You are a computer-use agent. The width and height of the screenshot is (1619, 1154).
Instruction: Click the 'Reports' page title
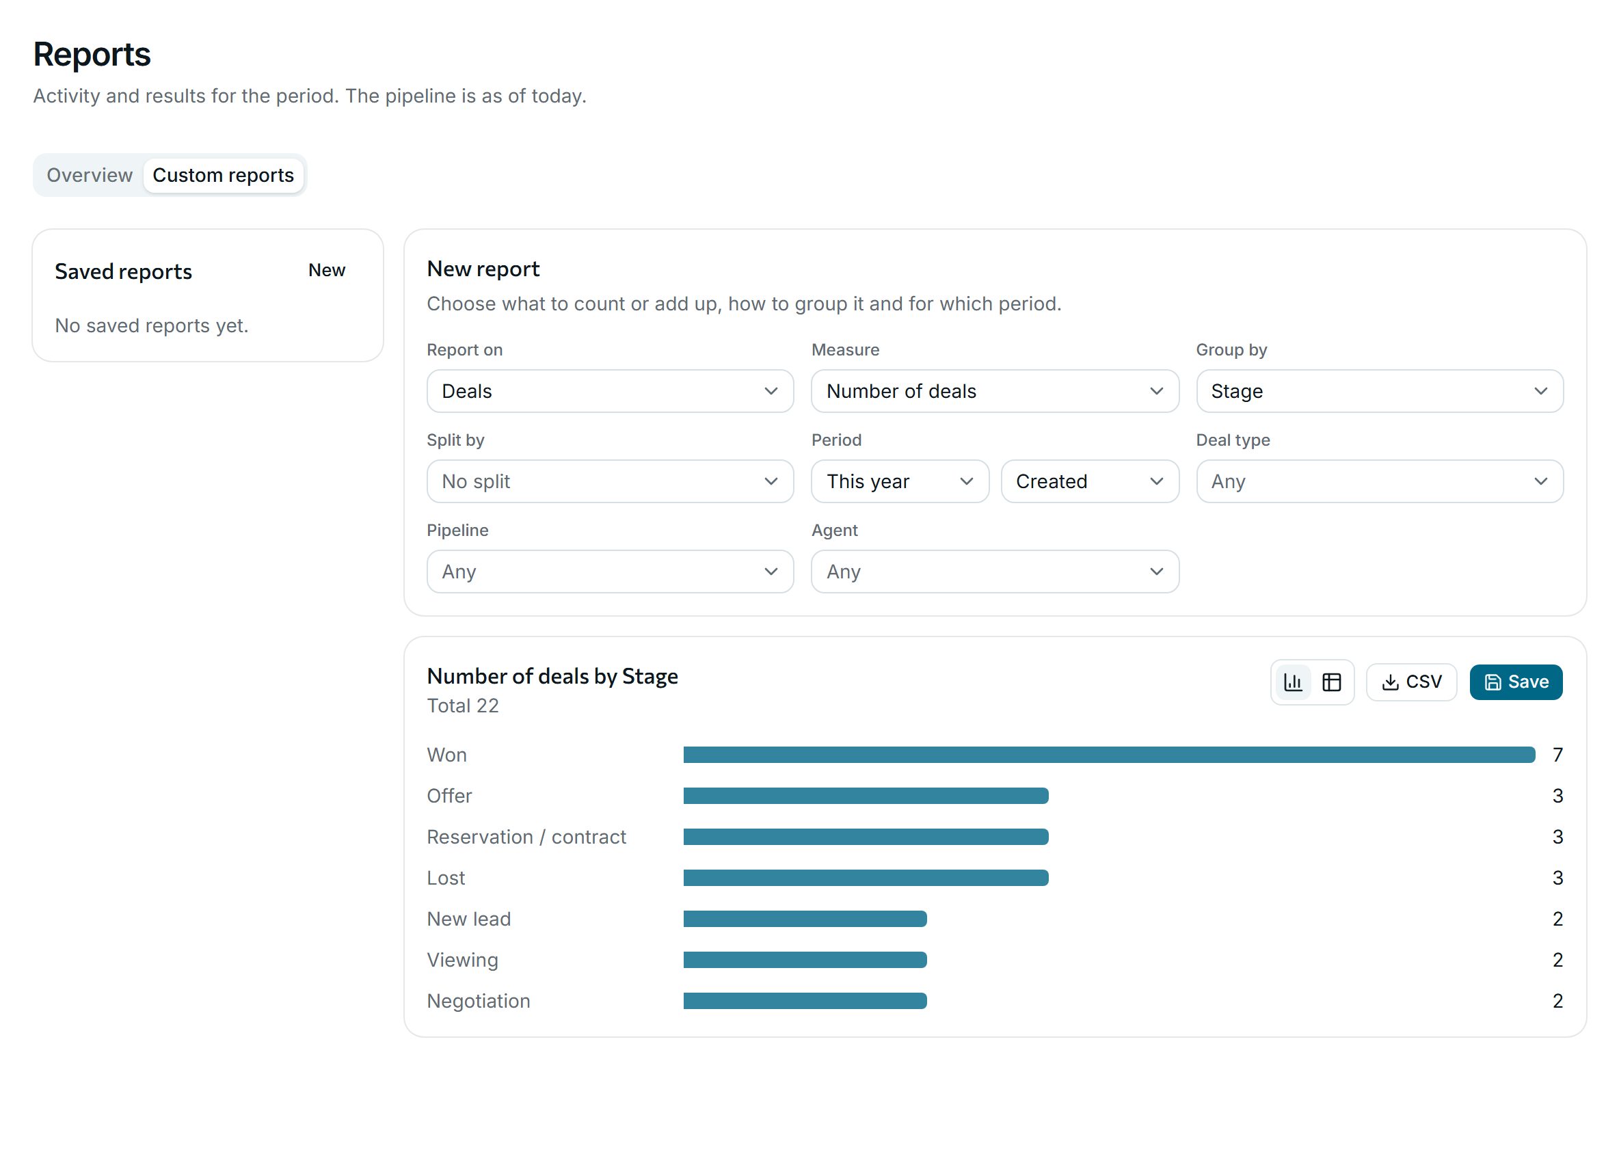[x=92, y=55]
